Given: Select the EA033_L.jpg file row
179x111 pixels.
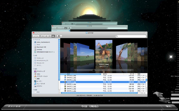Looking at the screenshot, I should click(103, 86).
